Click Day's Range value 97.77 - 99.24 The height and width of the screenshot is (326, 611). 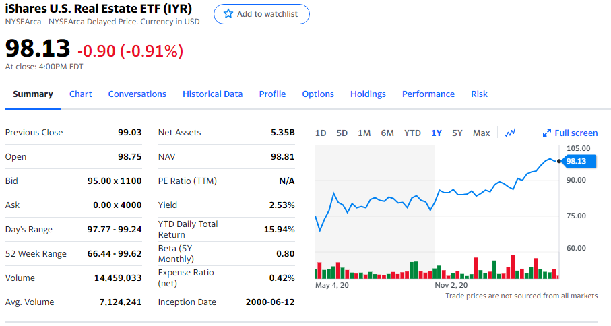pyautogui.click(x=114, y=230)
